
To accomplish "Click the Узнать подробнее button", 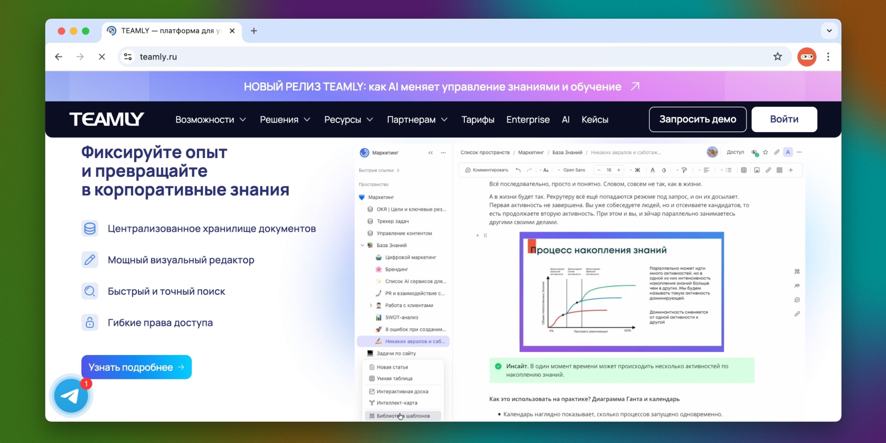I will click(x=136, y=367).
